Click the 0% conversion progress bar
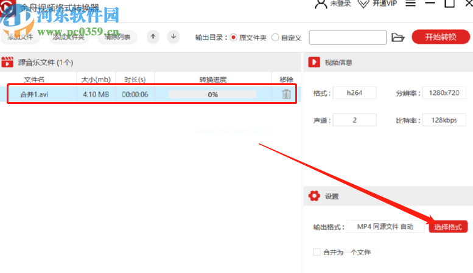Screen dimensions: 473x273 pyautogui.click(x=212, y=95)
